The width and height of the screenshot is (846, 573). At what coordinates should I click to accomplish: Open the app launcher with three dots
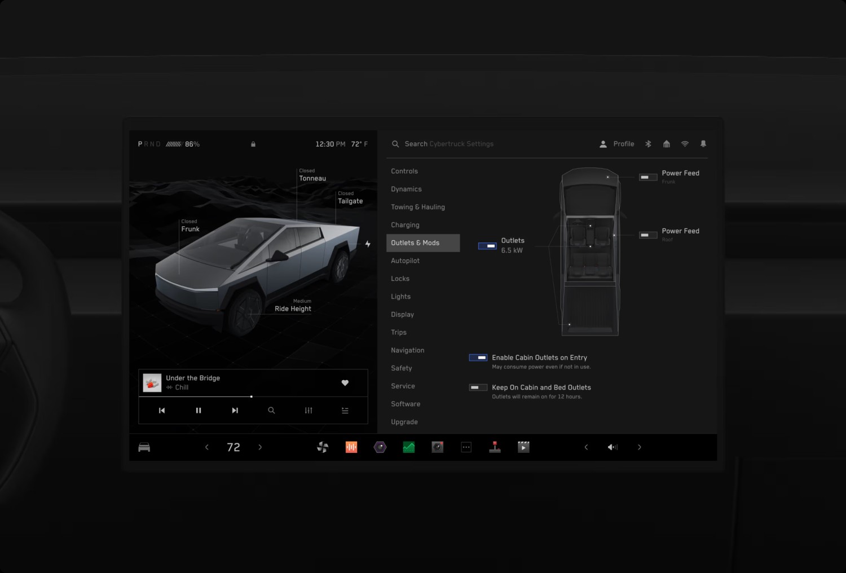[x=466, y=447]
